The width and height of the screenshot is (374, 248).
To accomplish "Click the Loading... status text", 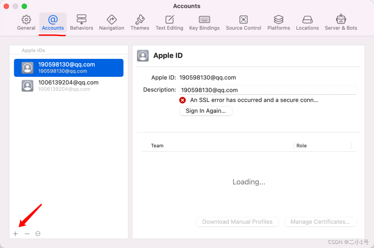I will [249, 182].
